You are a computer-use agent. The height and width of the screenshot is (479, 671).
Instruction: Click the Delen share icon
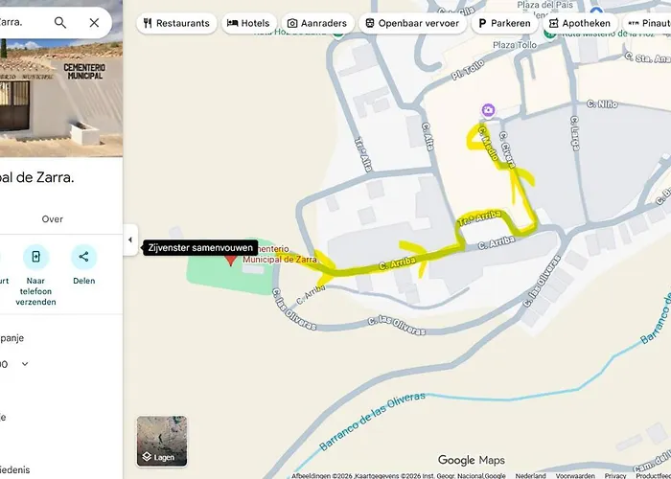click(x=84, y=257)
